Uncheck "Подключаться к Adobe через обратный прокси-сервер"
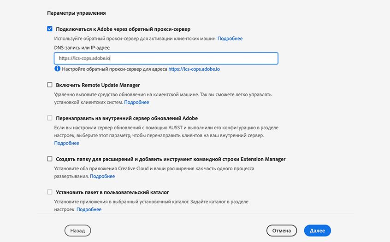 pyautogui.click(x=50, y=29)
